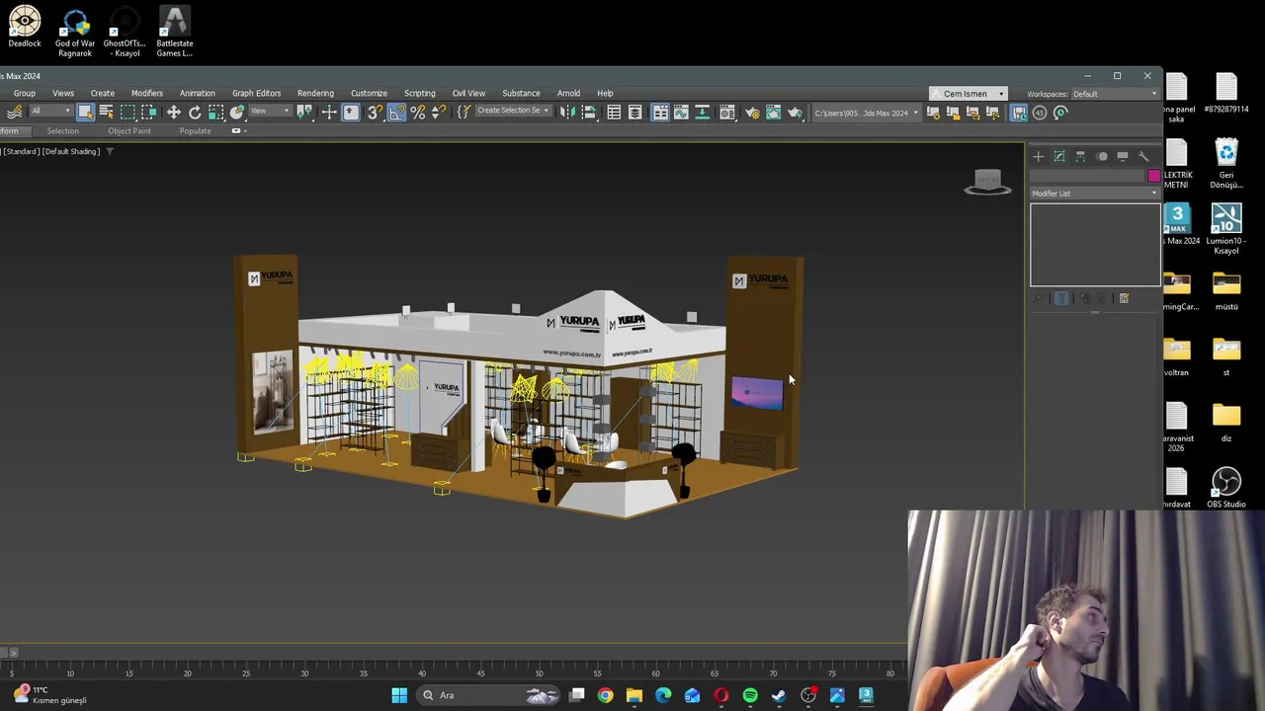Switch to the Object Paint ribbon tab

pos(129,130)
